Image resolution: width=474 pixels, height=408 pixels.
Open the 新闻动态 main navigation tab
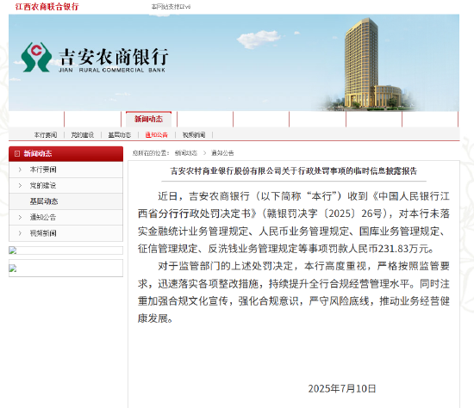(148, 119)
